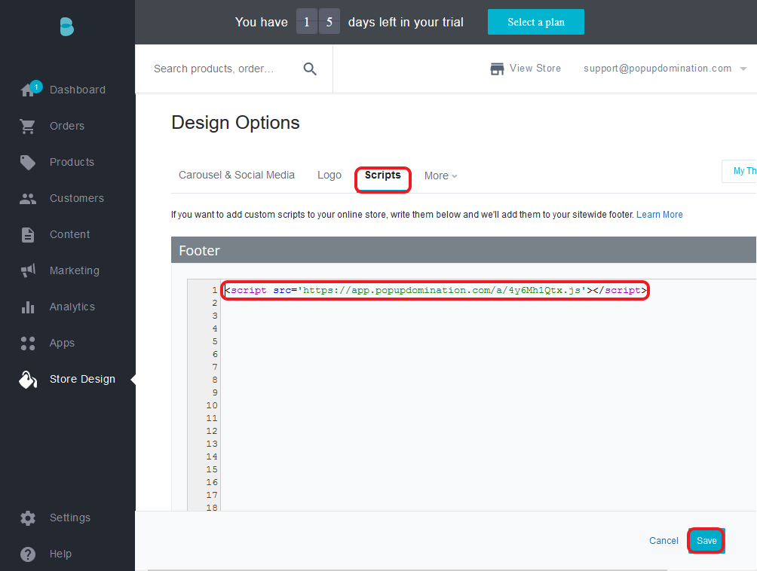Viewport: 757px width, 571px height.
Task: Select the Scripts tab
Action: coord(383,175)
